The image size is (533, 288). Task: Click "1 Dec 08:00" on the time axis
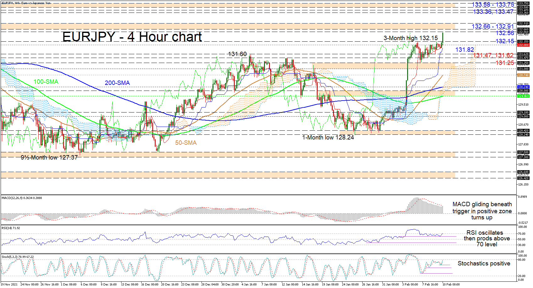[69, 284]
